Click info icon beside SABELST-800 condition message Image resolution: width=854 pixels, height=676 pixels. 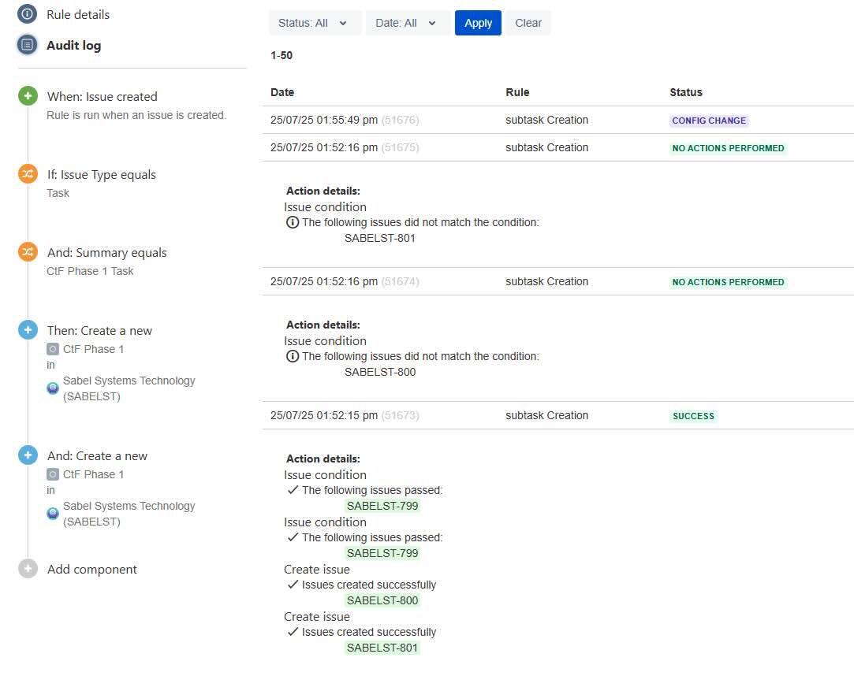(293, 356)
